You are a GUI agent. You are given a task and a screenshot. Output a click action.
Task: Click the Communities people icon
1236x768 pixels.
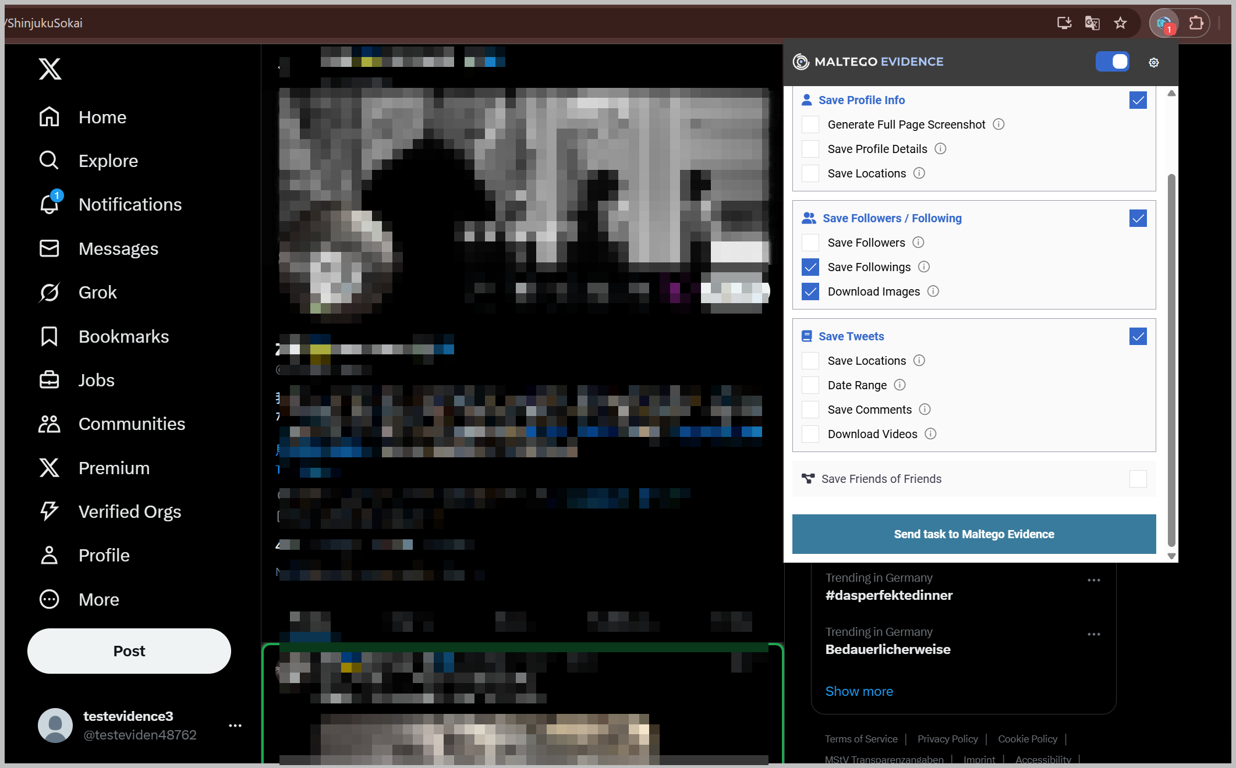[49, 424]
